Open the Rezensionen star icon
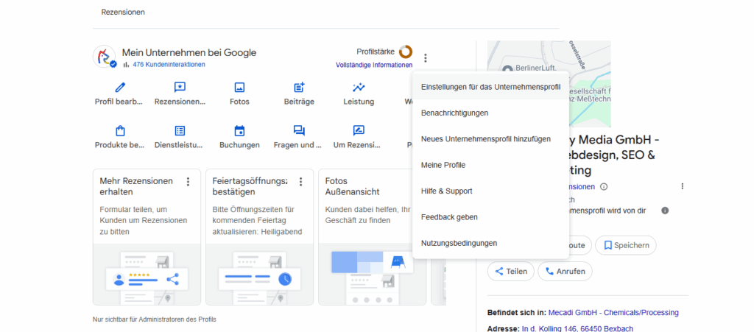The image size is (754, 332). pyautogui.click(x=180, y=88)
